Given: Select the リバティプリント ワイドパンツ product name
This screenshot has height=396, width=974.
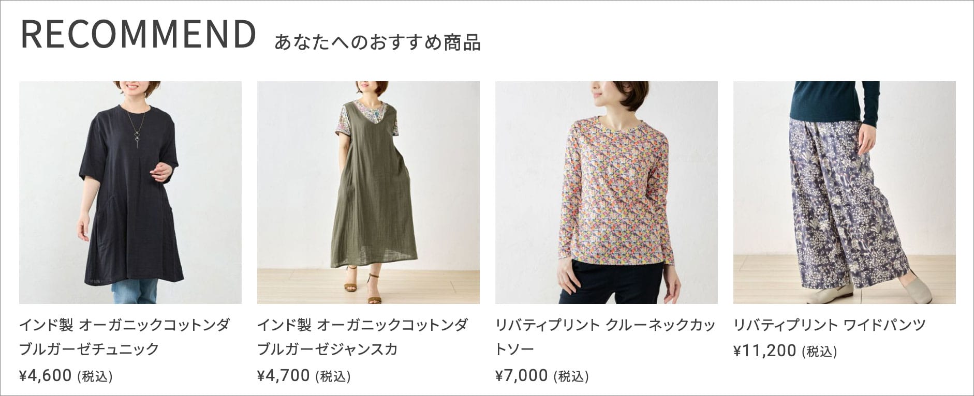Looking at the screenshot, I should point(830,325).
